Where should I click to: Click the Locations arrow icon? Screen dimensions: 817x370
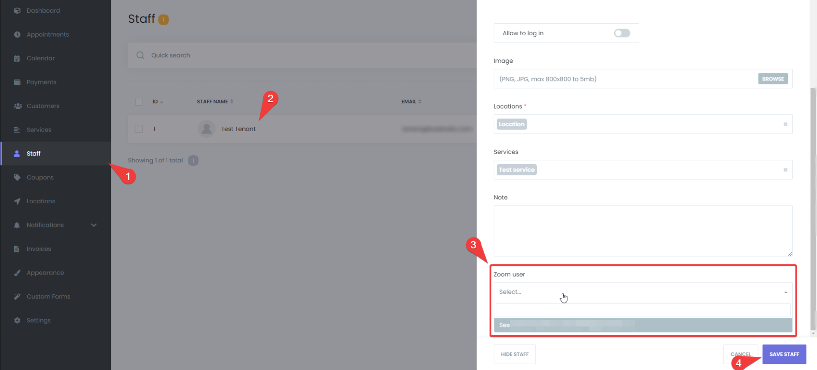17,201
